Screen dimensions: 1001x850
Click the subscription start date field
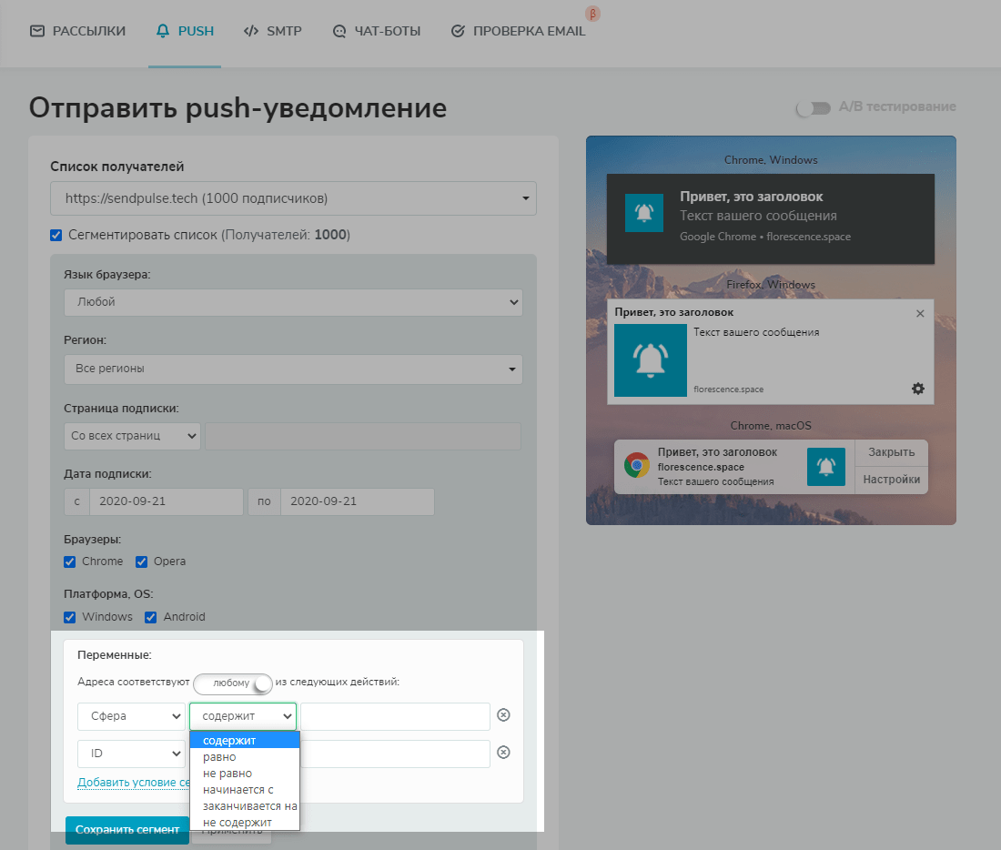pos(165,501)
